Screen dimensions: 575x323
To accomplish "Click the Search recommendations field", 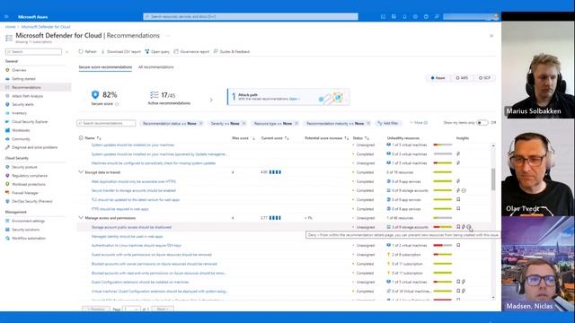I will pyautogui.click(x=106, y=124).
